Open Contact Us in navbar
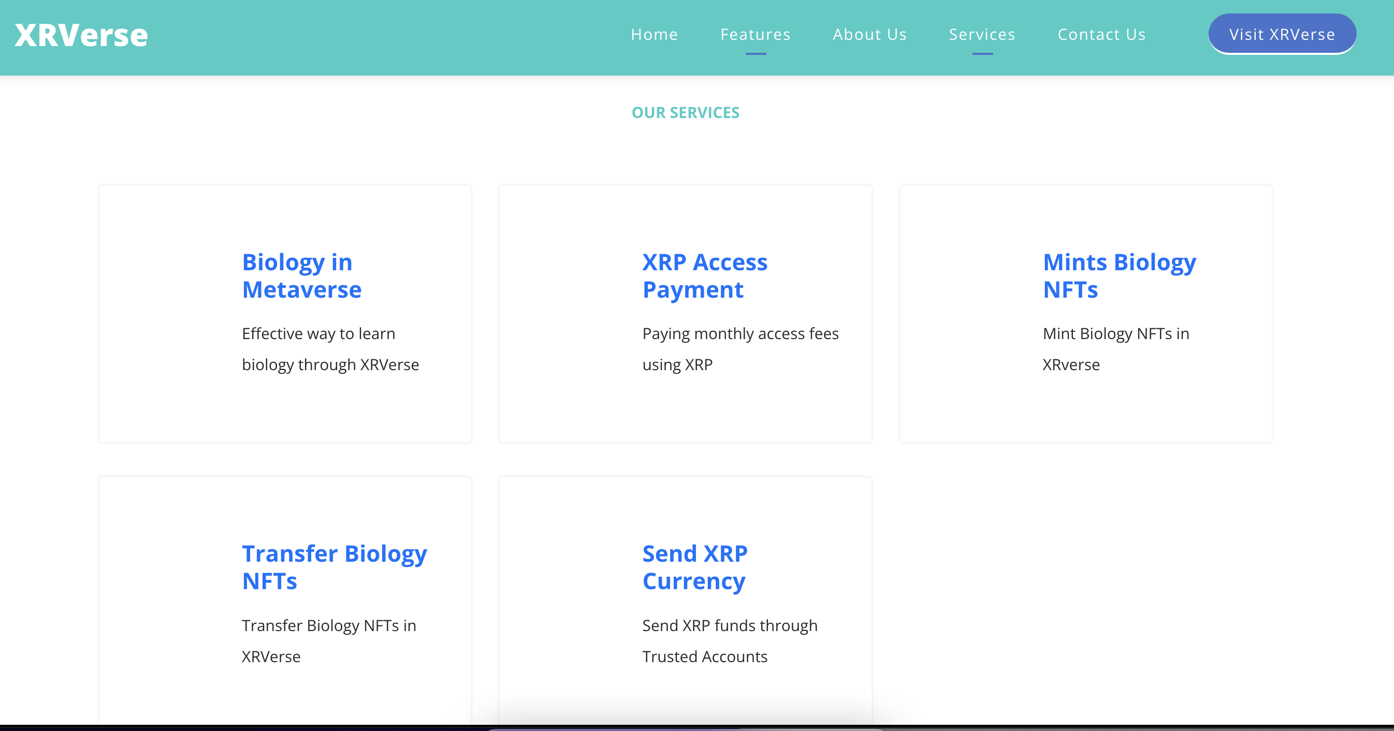1394x731 pixels. coord(1101,35)
